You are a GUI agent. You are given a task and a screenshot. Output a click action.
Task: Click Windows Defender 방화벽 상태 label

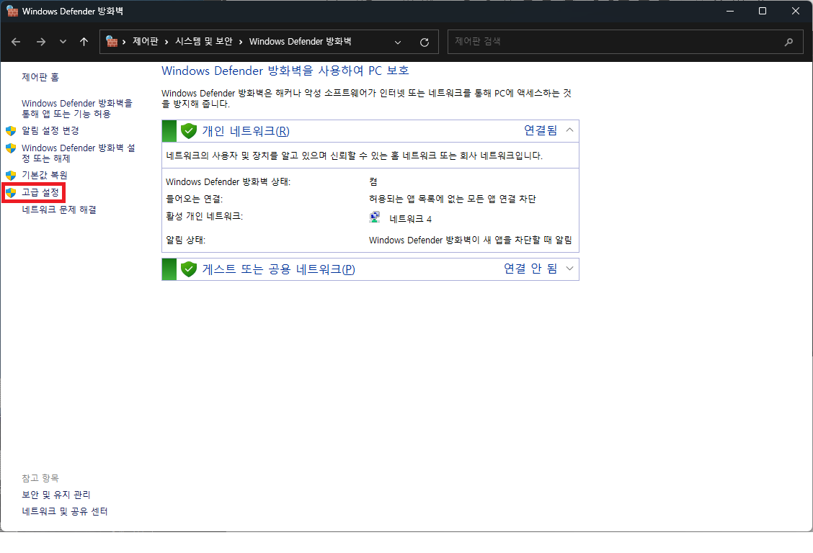point(228,181)
